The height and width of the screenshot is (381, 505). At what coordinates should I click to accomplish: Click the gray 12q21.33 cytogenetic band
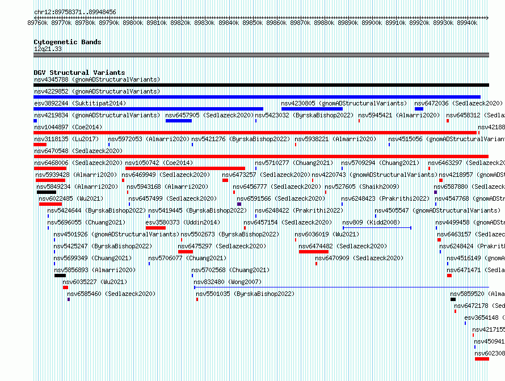261,55
